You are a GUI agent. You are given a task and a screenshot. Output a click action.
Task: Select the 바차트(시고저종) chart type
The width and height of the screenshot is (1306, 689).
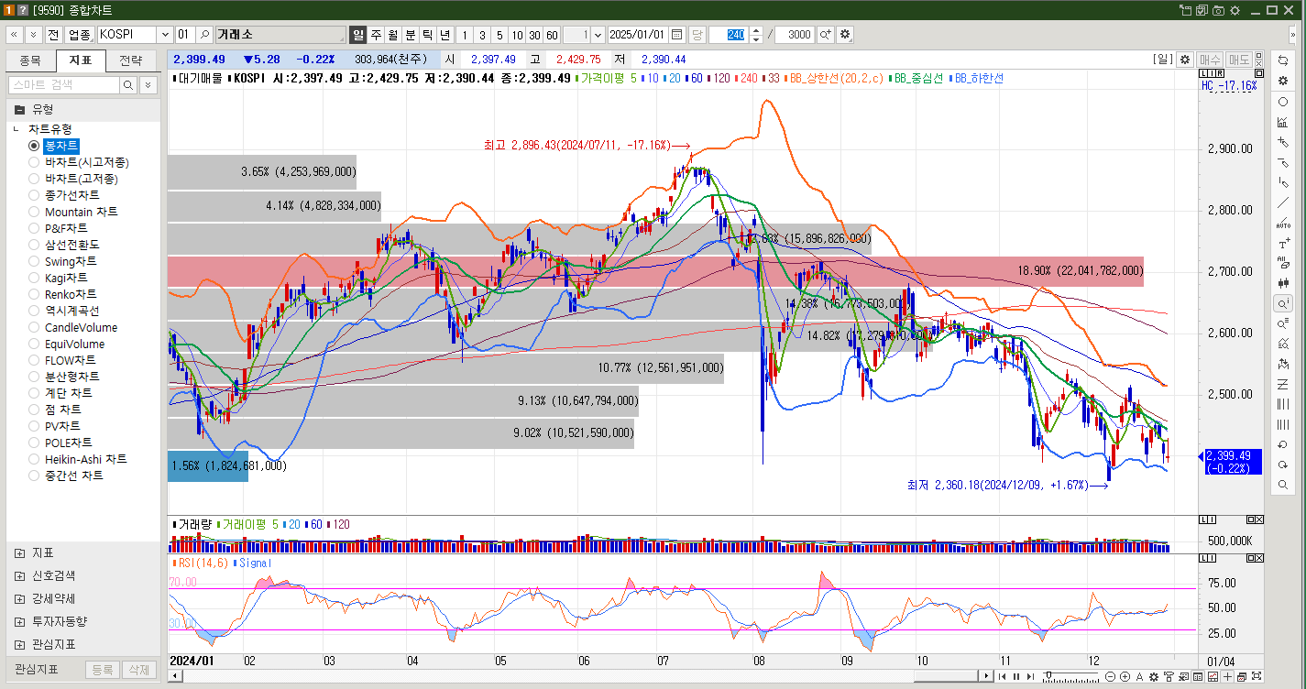click(34, 162)
